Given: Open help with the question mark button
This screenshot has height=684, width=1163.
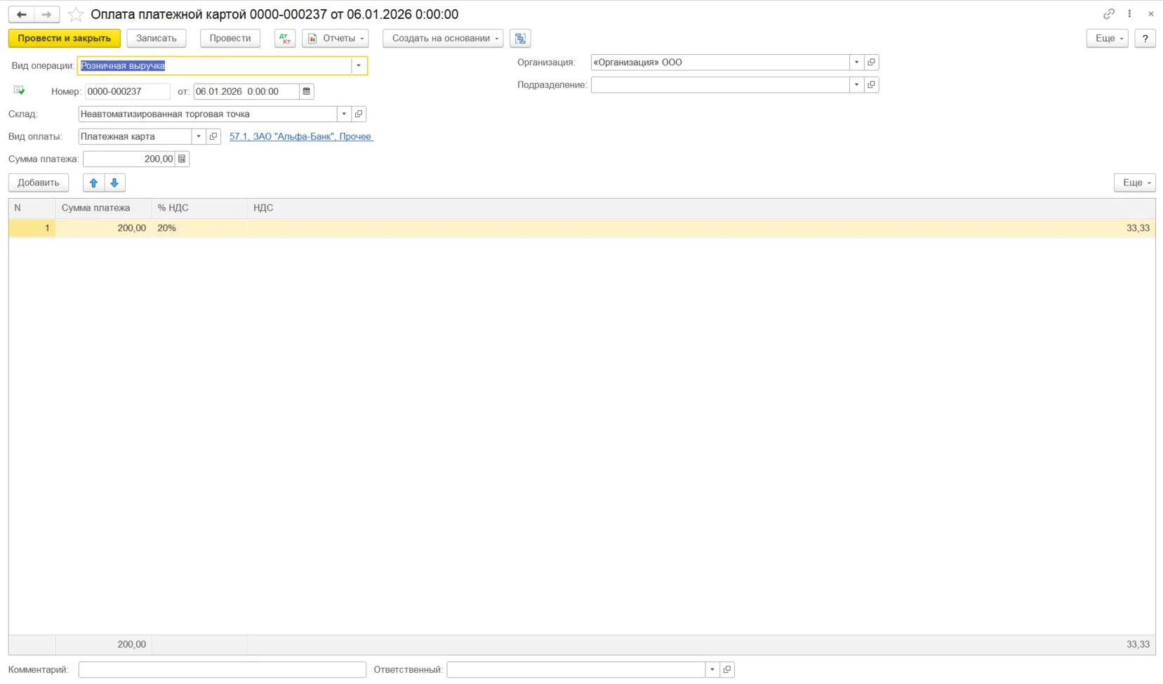Looking at the screenshot, I should point(1145,38).
